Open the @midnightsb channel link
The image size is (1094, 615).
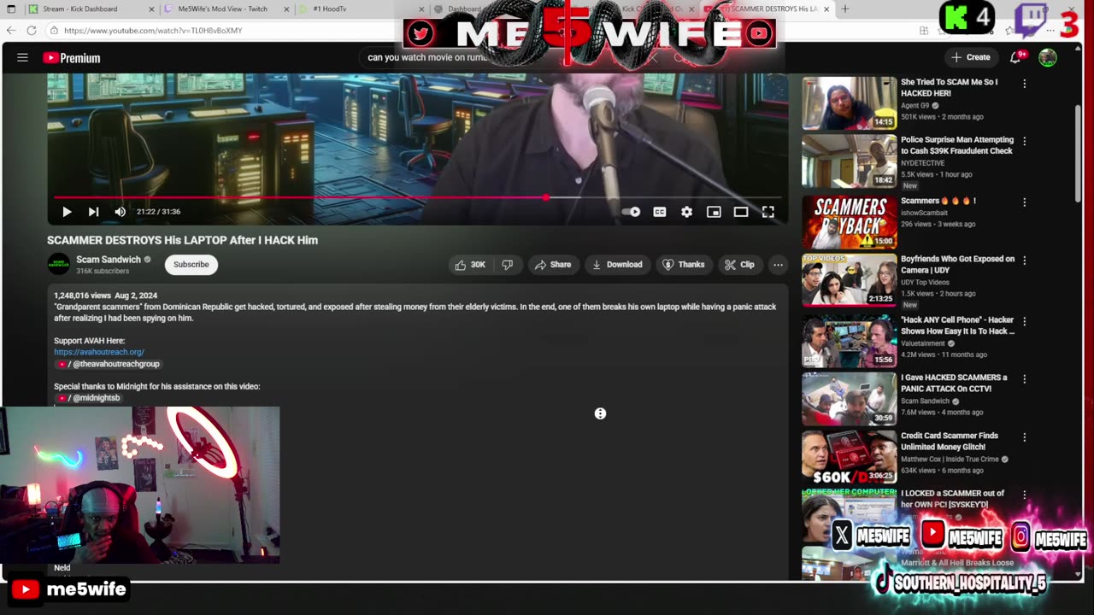(89, 398)
